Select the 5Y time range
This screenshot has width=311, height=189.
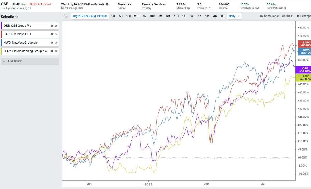(199, 16)
